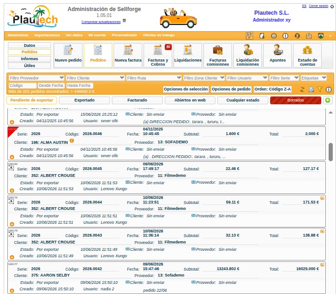This screenshot has width=336, height=294.
Task: Open Liquidación comisiones toolbar button
Action: [x=248, y=55]
